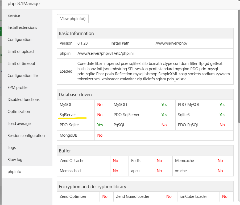The height and width of the screenshot is (205, 240).
Task: Open Session configuration settings
Action: (26, 136)
